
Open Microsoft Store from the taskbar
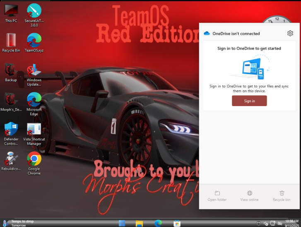[177, 223]
